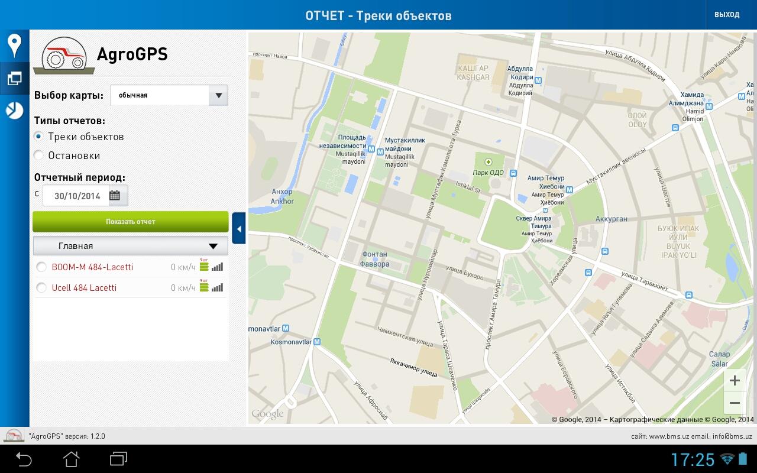Click green status icon for BOOM-M 484-Lacetti

[204, 267]
